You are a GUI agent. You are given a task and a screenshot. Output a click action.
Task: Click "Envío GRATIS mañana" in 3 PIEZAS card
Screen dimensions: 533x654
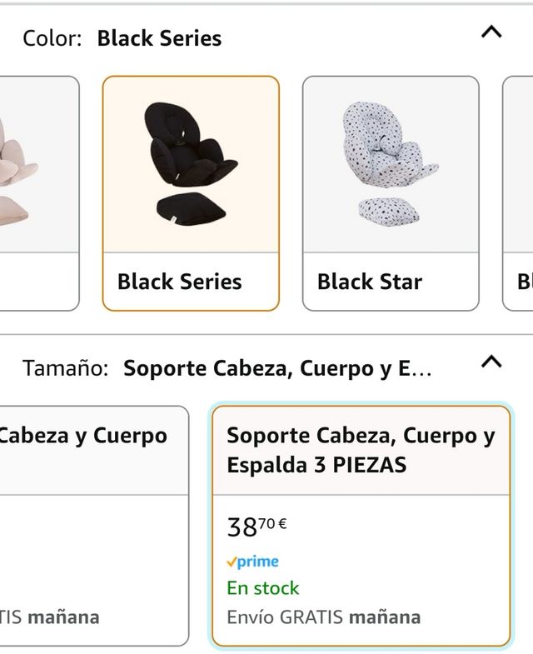pos(323,617)
